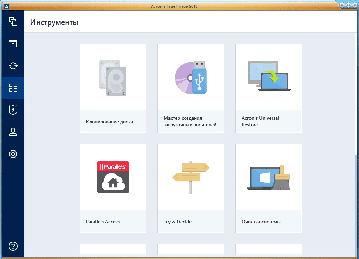
Task: Launch Try & Decide label
Action: pos(178,222)
